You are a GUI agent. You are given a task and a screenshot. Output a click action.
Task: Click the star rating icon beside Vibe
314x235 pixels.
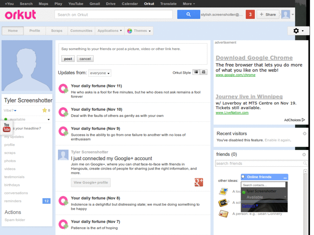tap(44, 110)
